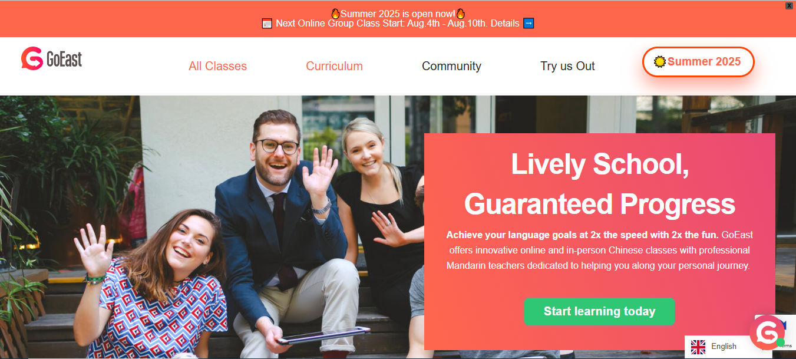Click the hero photo of waving students
The image size is (796, 359).
point(212,227)
